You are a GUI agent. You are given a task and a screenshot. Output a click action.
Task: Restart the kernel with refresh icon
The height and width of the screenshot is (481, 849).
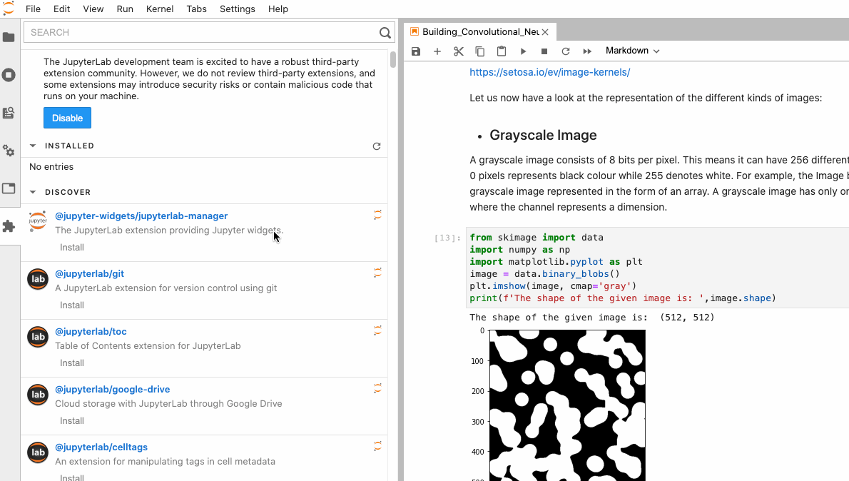tap(565, 51)
